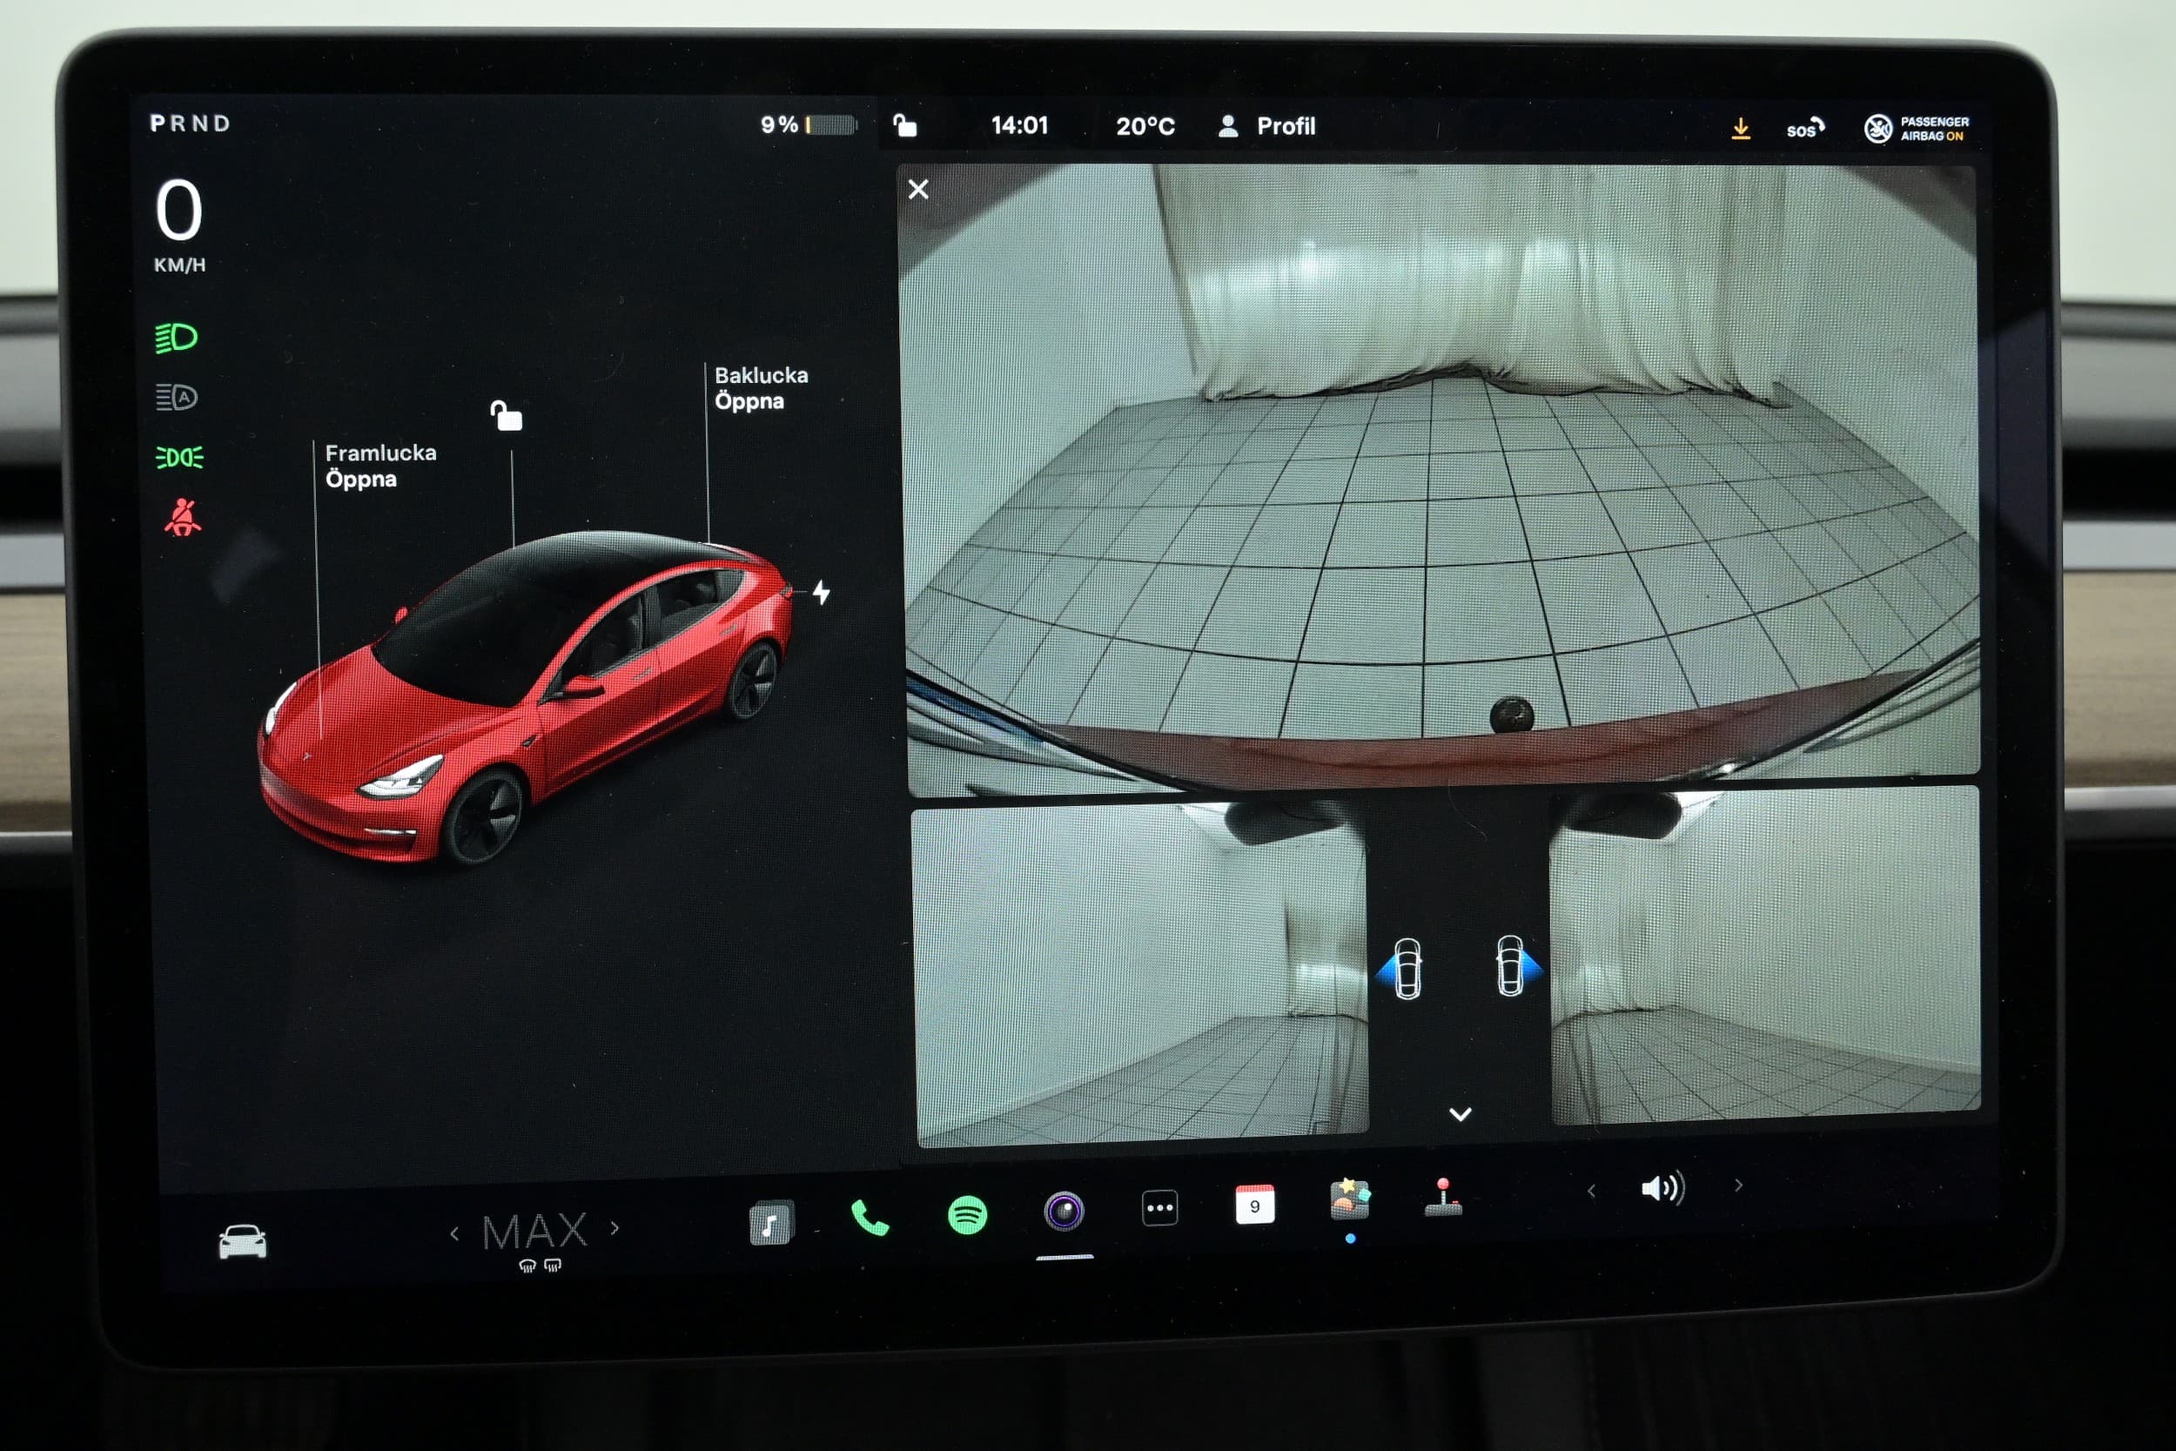
Task: Open the Toybox app icon
Action: point(1350,1199)
